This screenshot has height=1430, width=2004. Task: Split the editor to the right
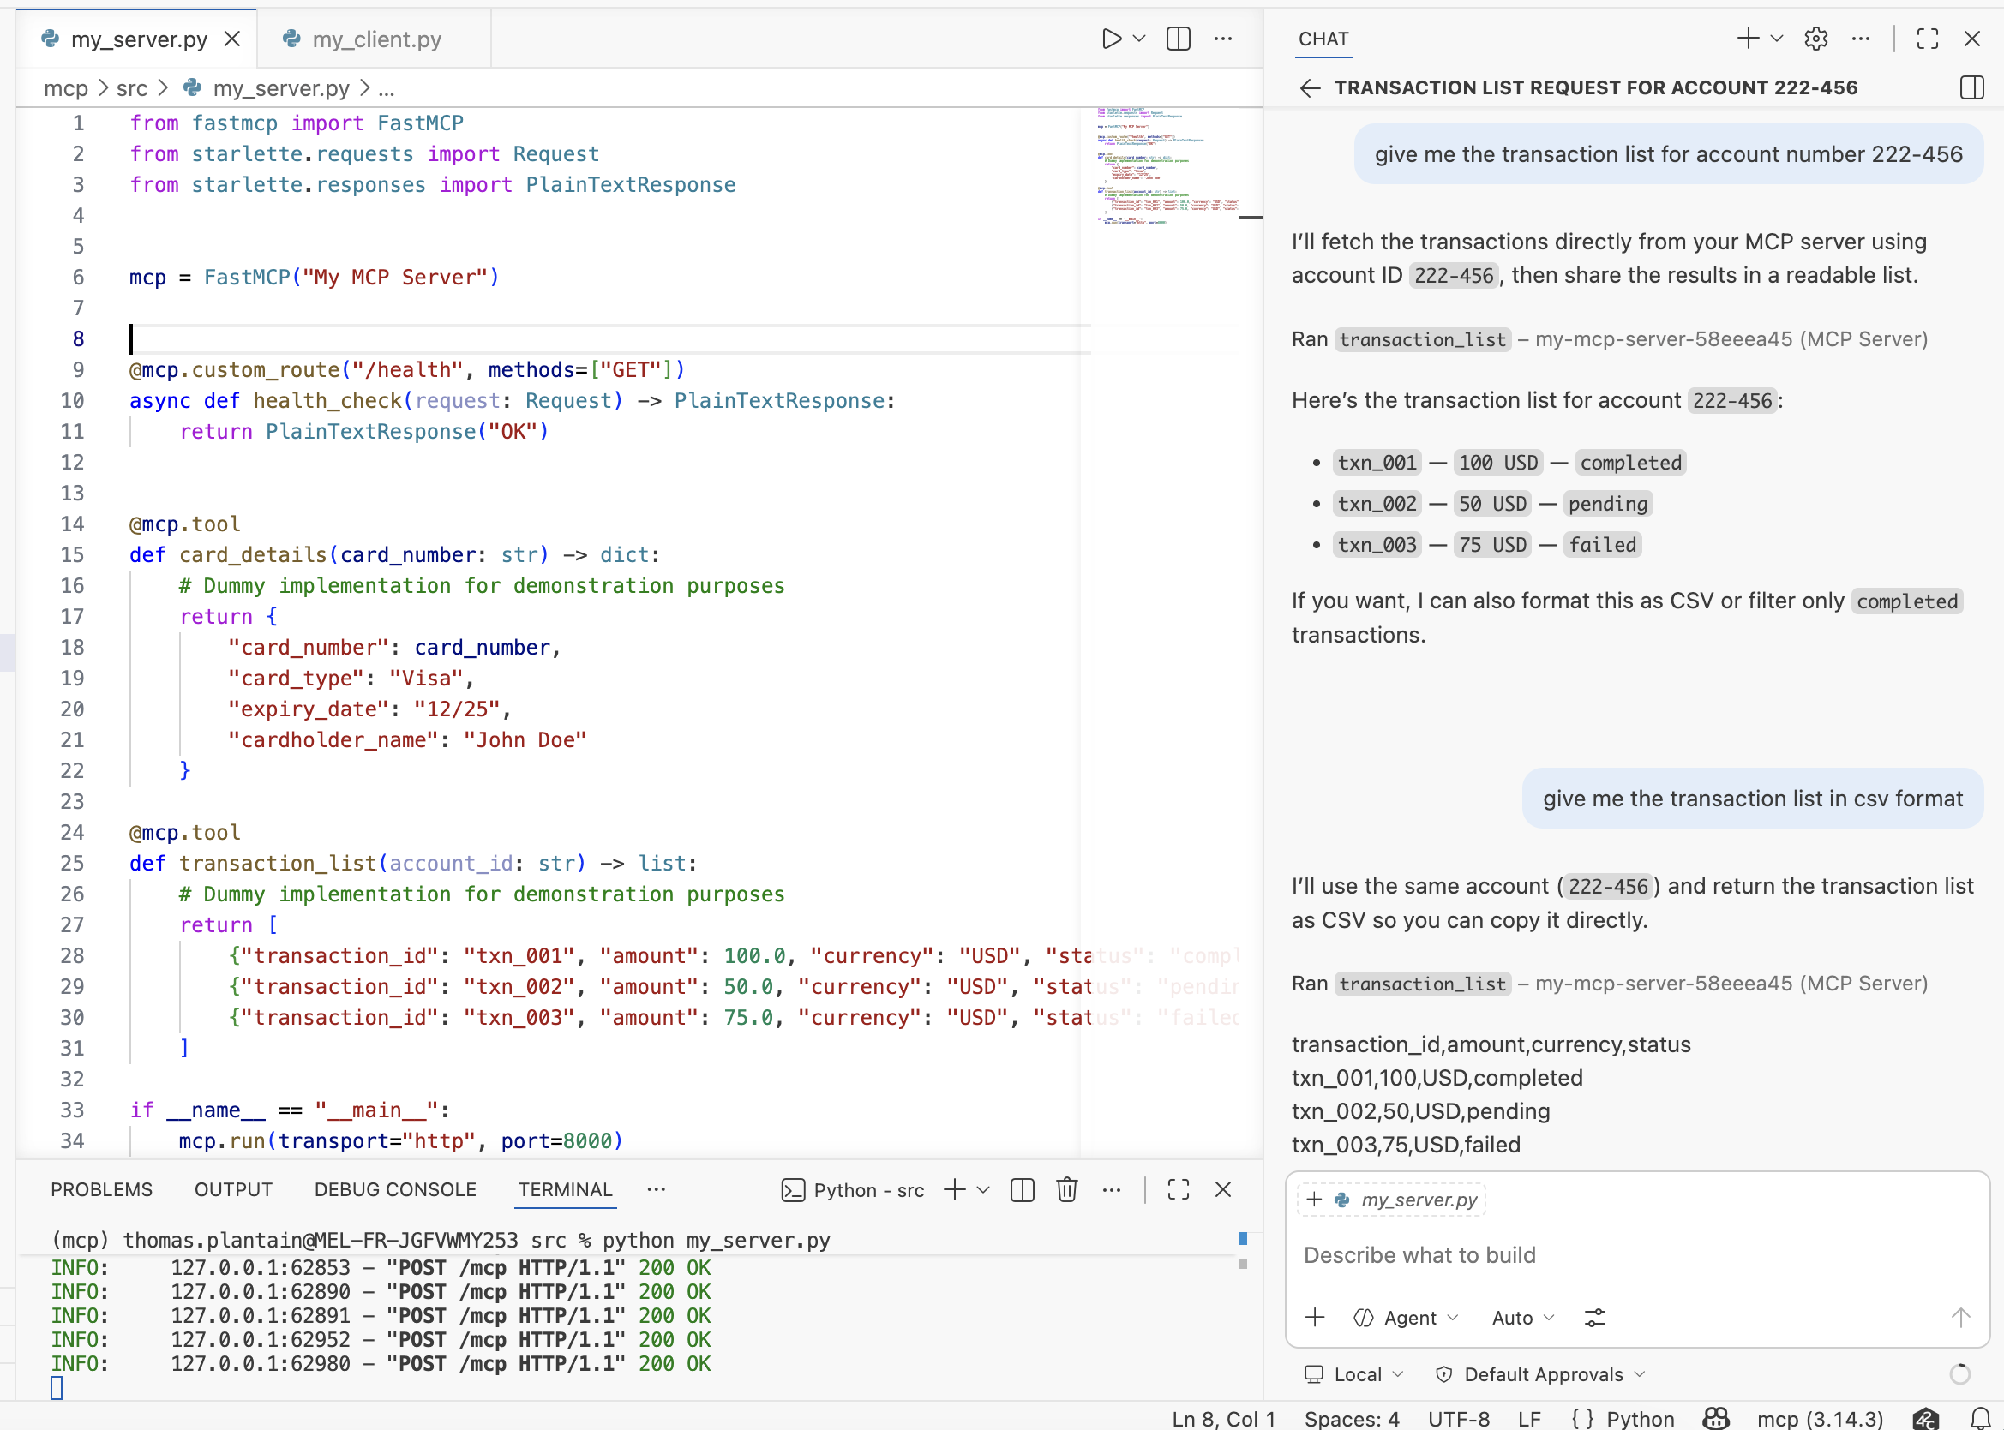pos(1179,39)
